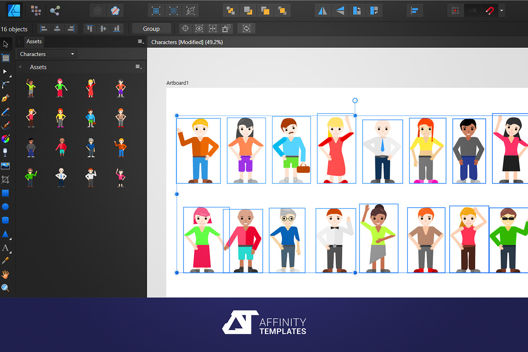This screenshot has height=352, width=528.
Task: Select grey-haired man with glasses on artboard
Action: 287,240
